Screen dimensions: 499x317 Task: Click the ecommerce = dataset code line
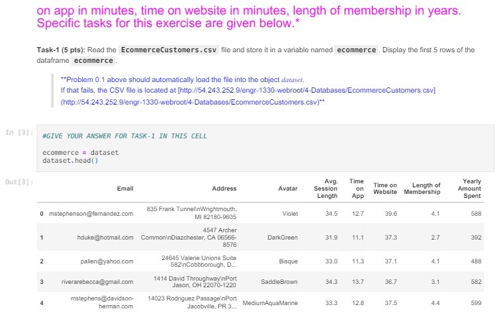(81, 152)
